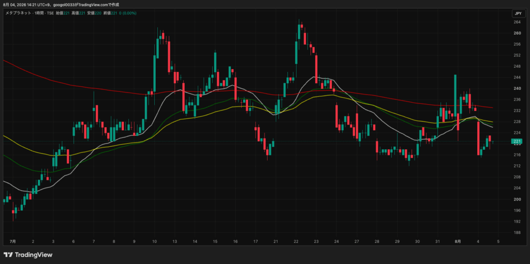530x264 pixels.
Task: Click the 7月 label on the time axis
Action: pyautogui.click(x=13, y=242)
